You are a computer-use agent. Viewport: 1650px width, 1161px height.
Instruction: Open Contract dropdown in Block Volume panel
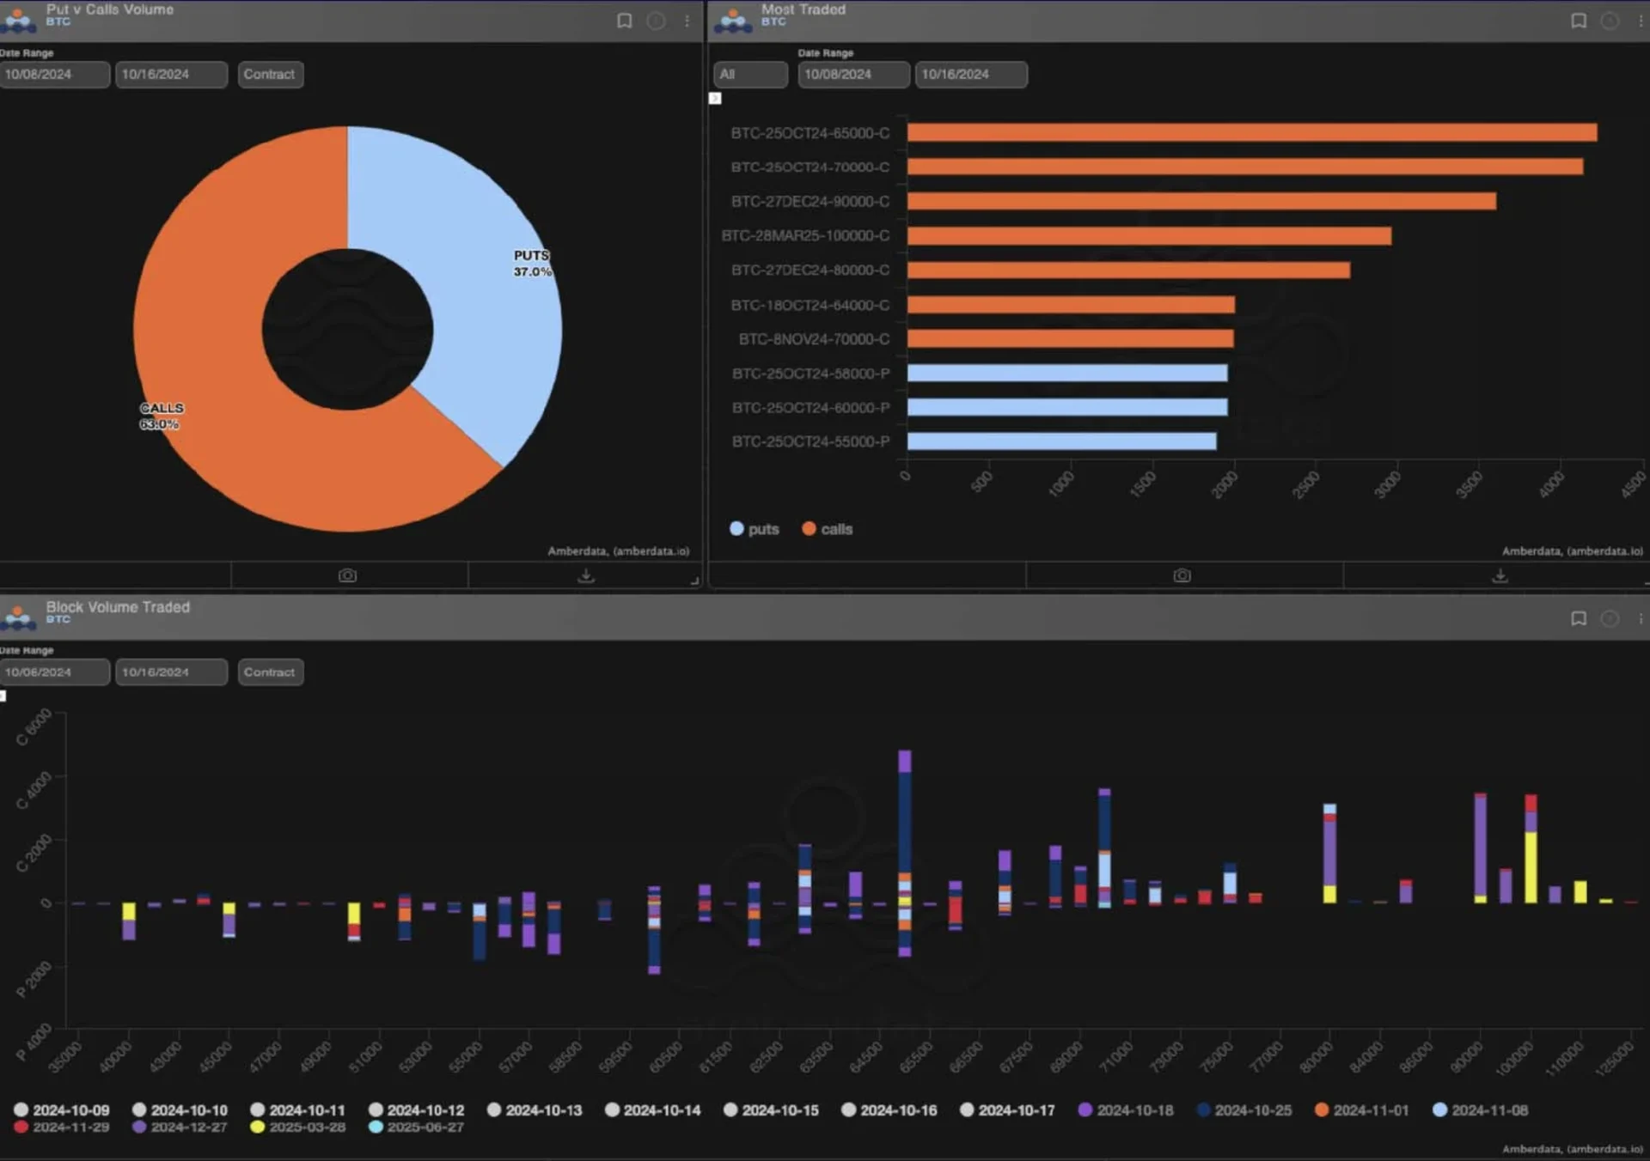270,672
